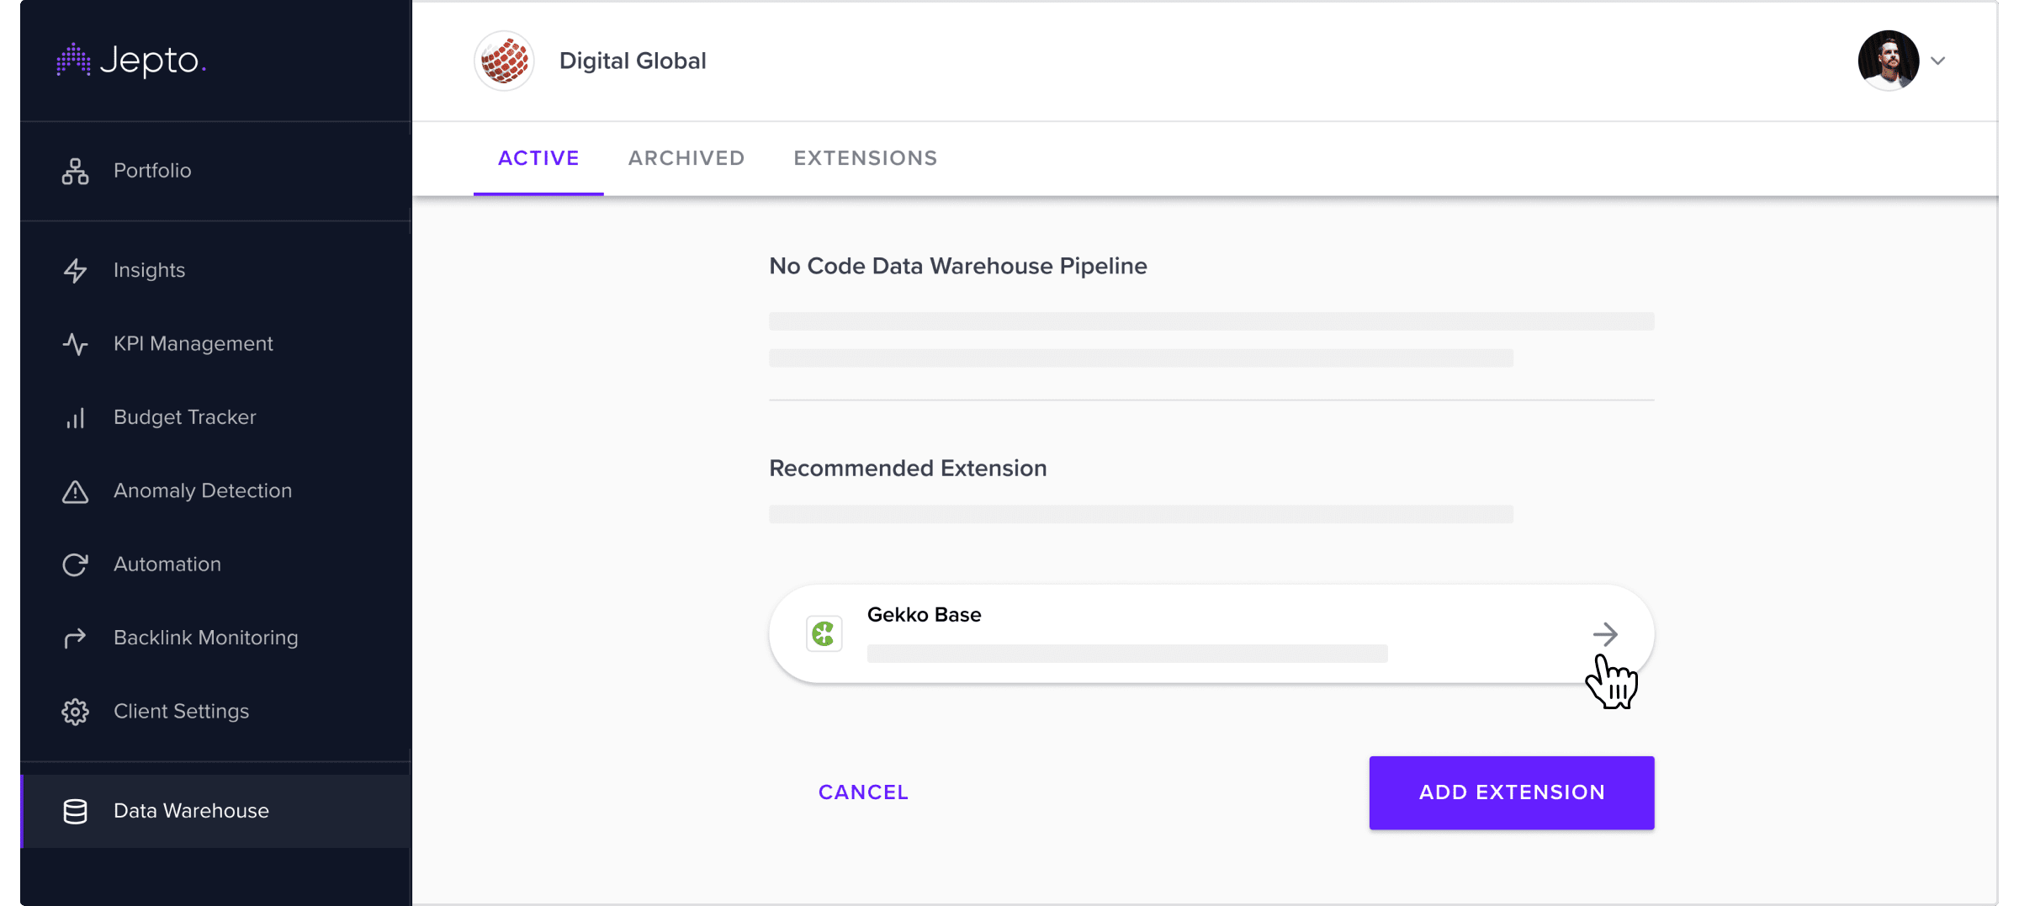
Task: Click the Insights lightning bolt icon
Action: point(76,270)
